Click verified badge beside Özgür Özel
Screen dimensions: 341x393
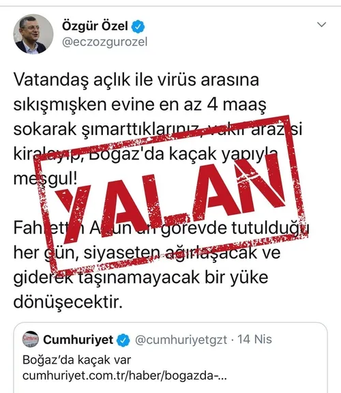click(x=138, y=27)
